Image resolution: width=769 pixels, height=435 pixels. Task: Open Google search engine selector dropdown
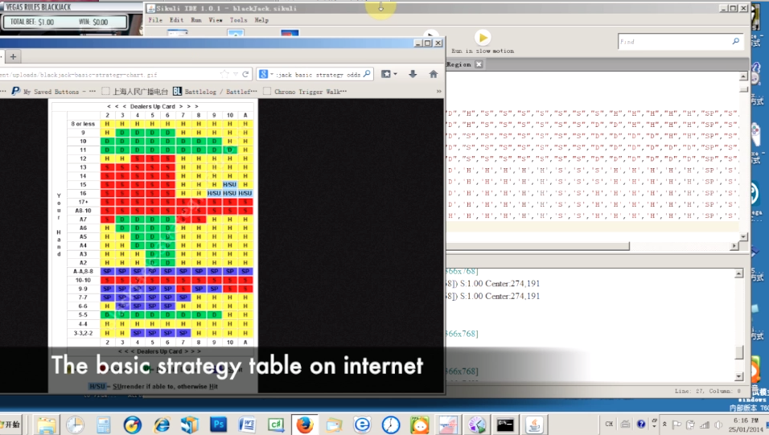[265, 74]
